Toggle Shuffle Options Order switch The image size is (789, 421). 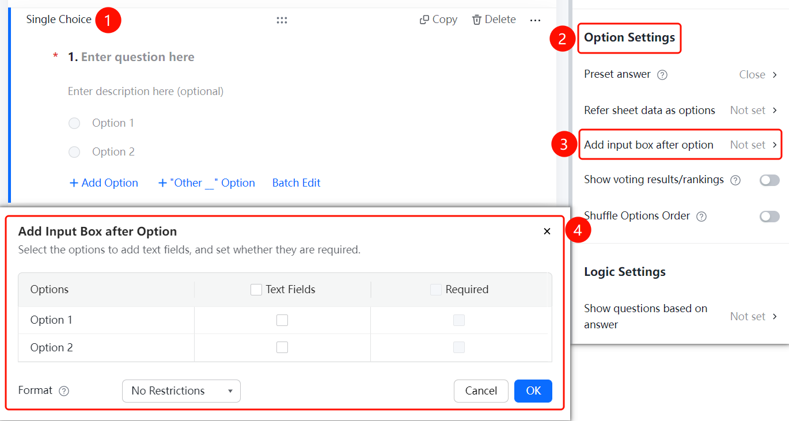pos(769,217)
